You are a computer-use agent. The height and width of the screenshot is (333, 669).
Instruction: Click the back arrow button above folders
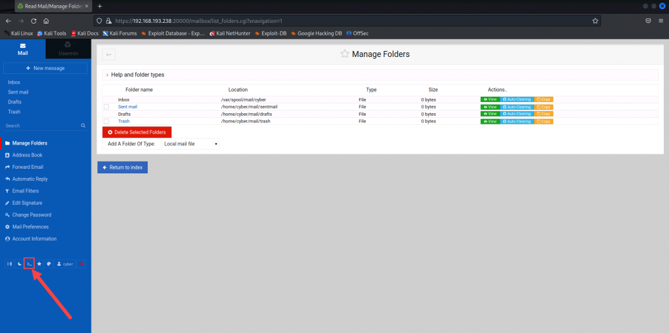[x=109, y=54]
